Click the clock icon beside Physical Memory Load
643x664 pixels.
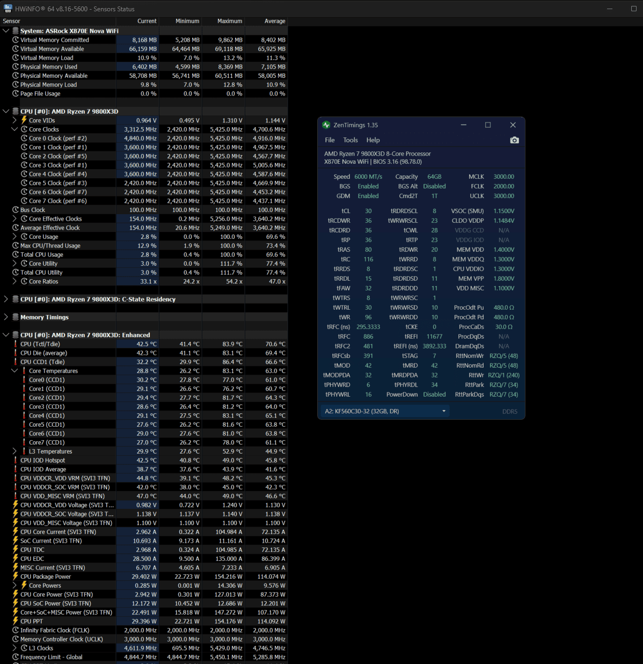point(16,85)
